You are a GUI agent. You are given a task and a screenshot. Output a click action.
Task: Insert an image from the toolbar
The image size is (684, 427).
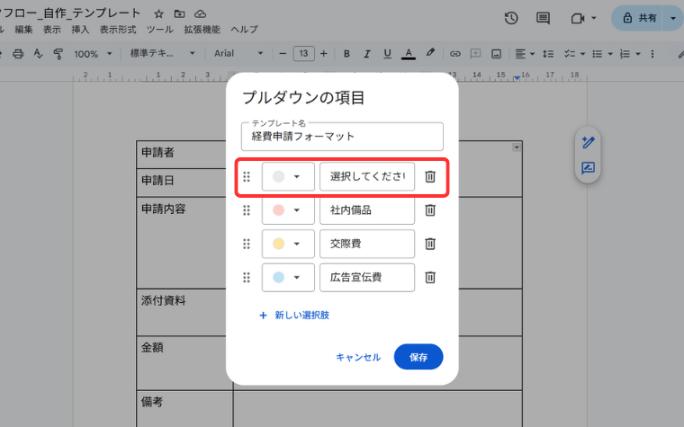[x=497, y=54]
